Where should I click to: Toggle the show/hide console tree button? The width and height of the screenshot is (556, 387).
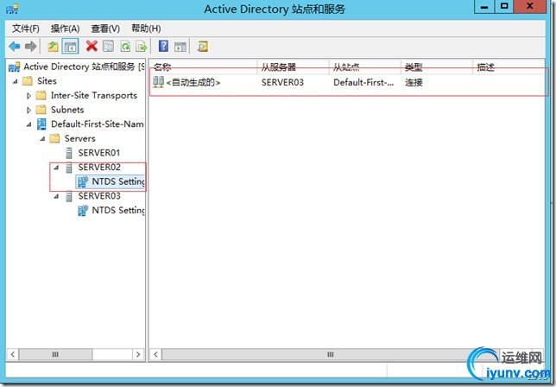tap(70, 47)
